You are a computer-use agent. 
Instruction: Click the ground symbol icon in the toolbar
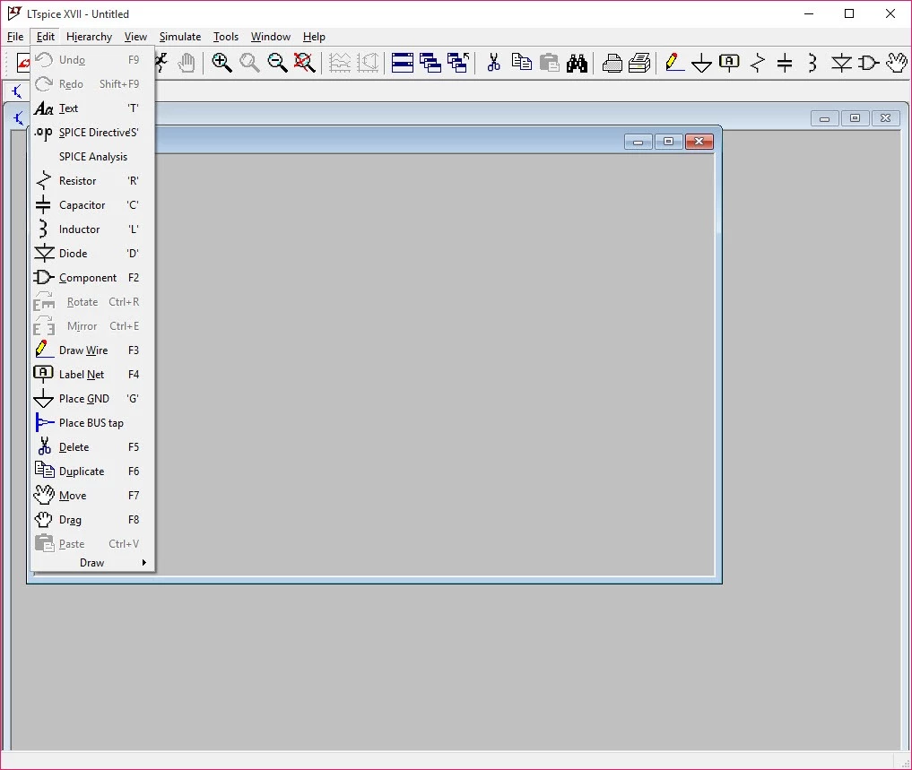[702, 63]
